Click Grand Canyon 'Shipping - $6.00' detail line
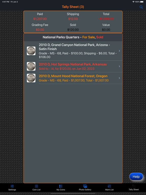Screen dimensions: 146x195 (x=78, y=55)
